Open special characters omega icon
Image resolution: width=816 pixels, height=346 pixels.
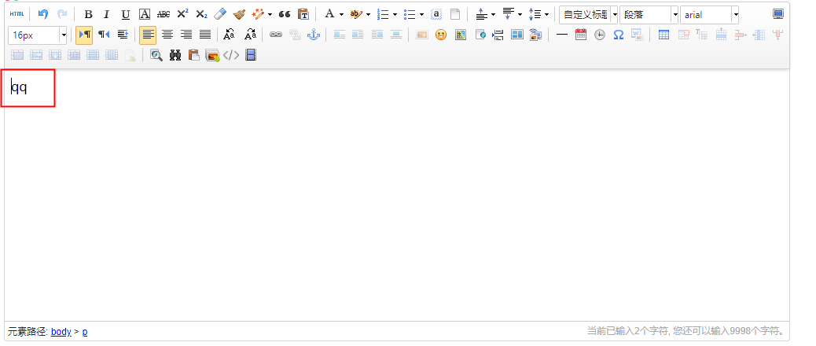(618, 35)
